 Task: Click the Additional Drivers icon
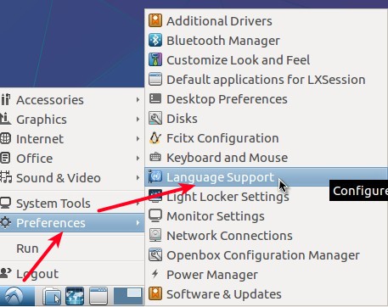point(155,20)
